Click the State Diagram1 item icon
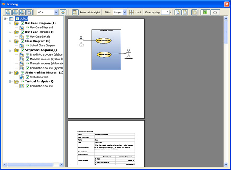231x170 pixels. coord(21,77)
